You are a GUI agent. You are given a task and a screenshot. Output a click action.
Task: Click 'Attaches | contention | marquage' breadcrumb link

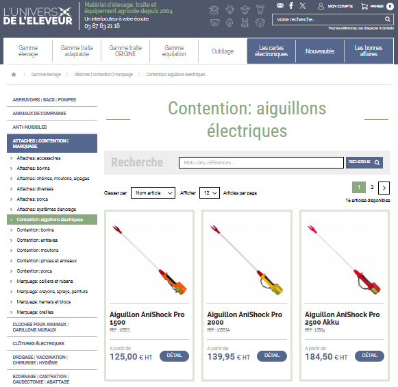click(103, 75)
